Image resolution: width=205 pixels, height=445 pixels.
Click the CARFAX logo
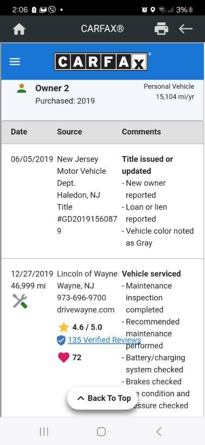(101, 61)
